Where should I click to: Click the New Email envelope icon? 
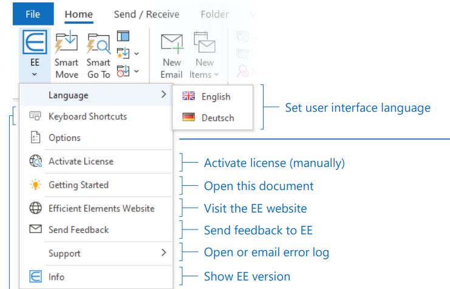pos(171,45)
